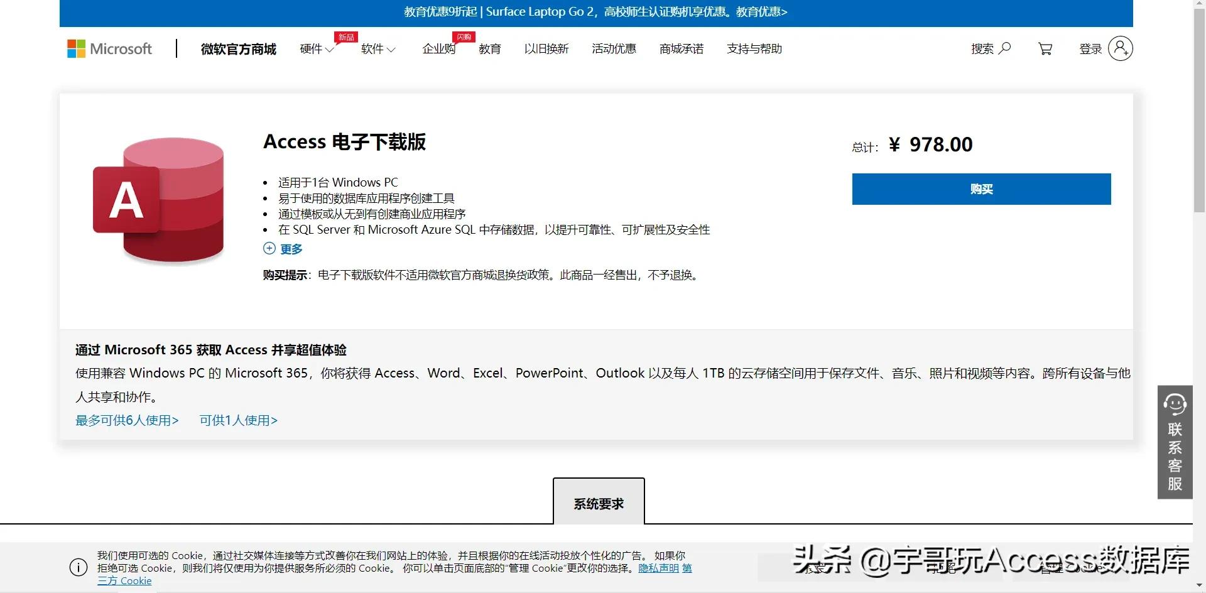Expand the 硬件 dropdown menu
The image size is (1206, 593).
pos(317,49)
